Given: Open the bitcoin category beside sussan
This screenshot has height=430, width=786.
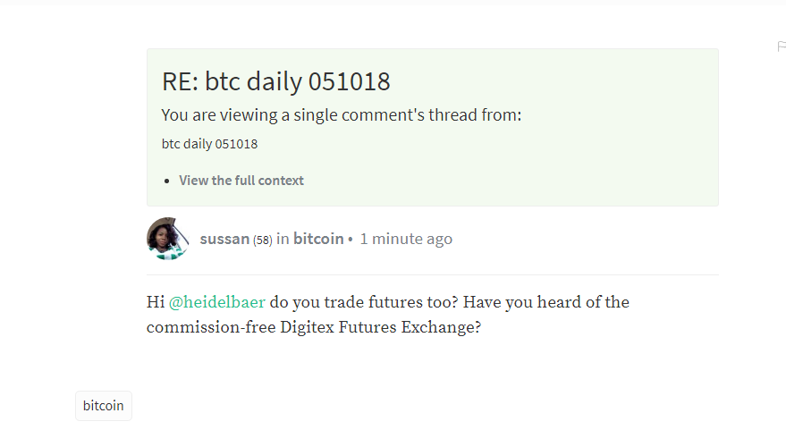Looking at the screenshot, I should (318, 239).
